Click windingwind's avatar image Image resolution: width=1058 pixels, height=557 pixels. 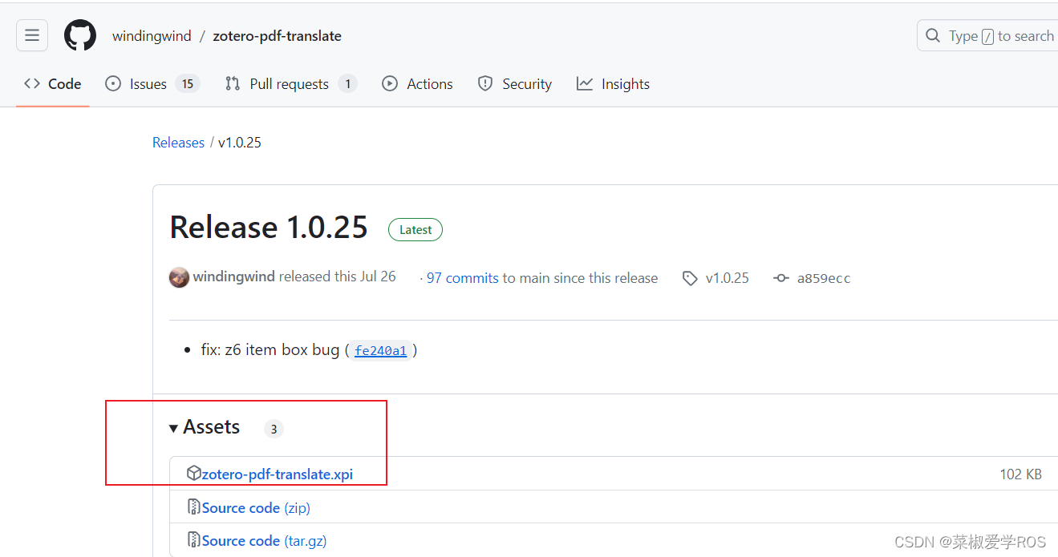[x=179, y=277]
